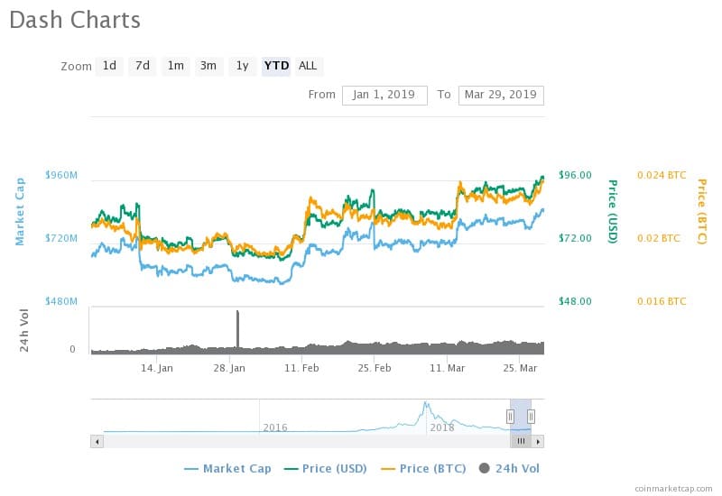Click the 24h Vol axis title
Screen dimensions: 722x496
point(24,330)
